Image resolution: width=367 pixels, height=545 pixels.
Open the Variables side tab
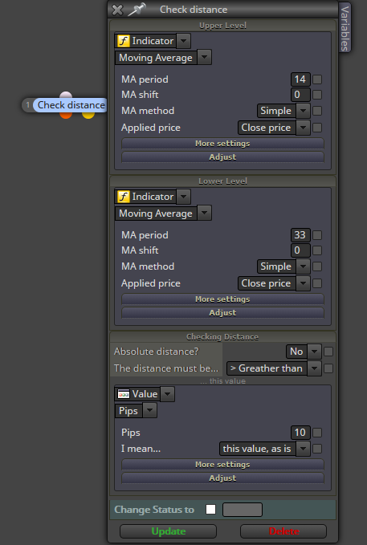tap(345, 28)
